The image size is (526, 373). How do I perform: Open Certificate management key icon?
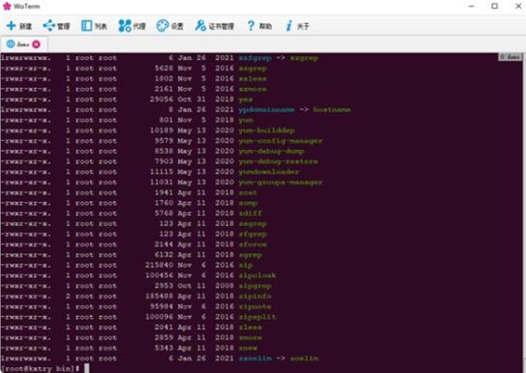click(201, 25)
